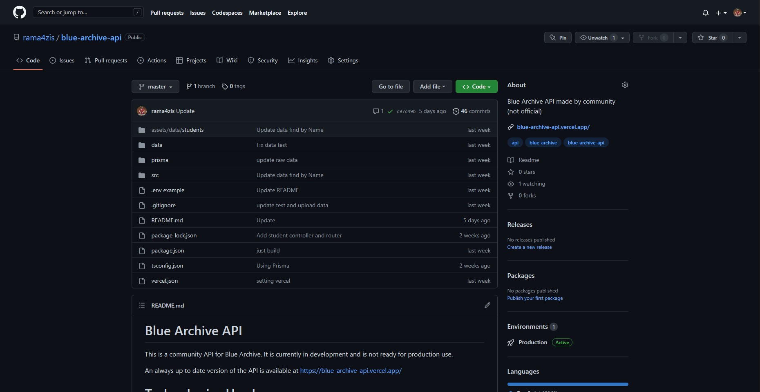Open the commit history clock icon
This screenshot has height=392, width=760.
456,111
